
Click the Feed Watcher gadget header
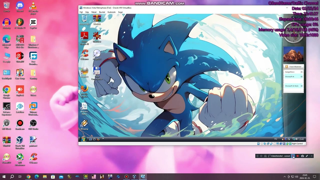click(x=293, y=67)
